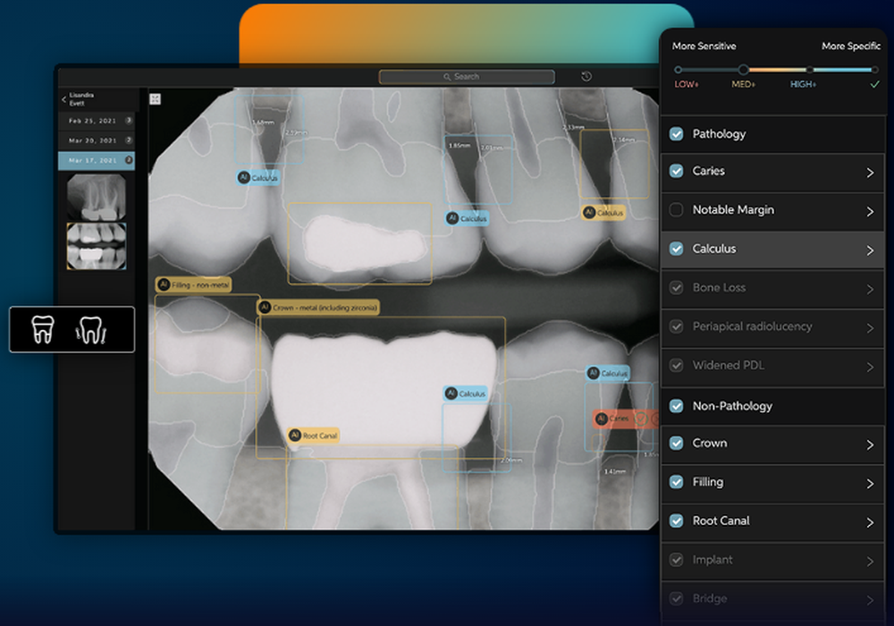This screenshot has width=894, height=626.
Task: Uncheck the Caries checkbox
Action: coord(676,171)
